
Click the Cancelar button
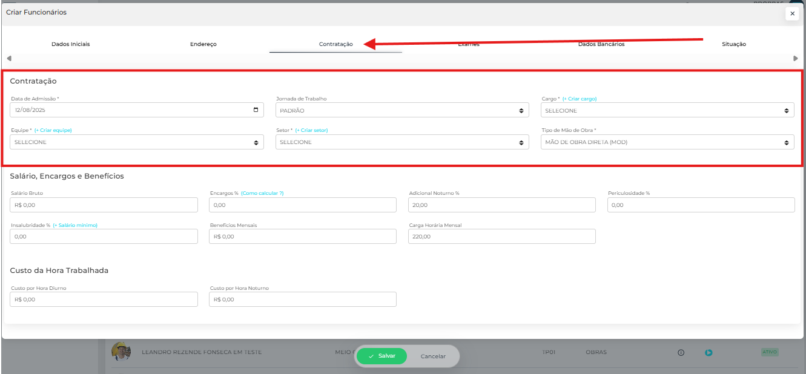tap(433, 356)
